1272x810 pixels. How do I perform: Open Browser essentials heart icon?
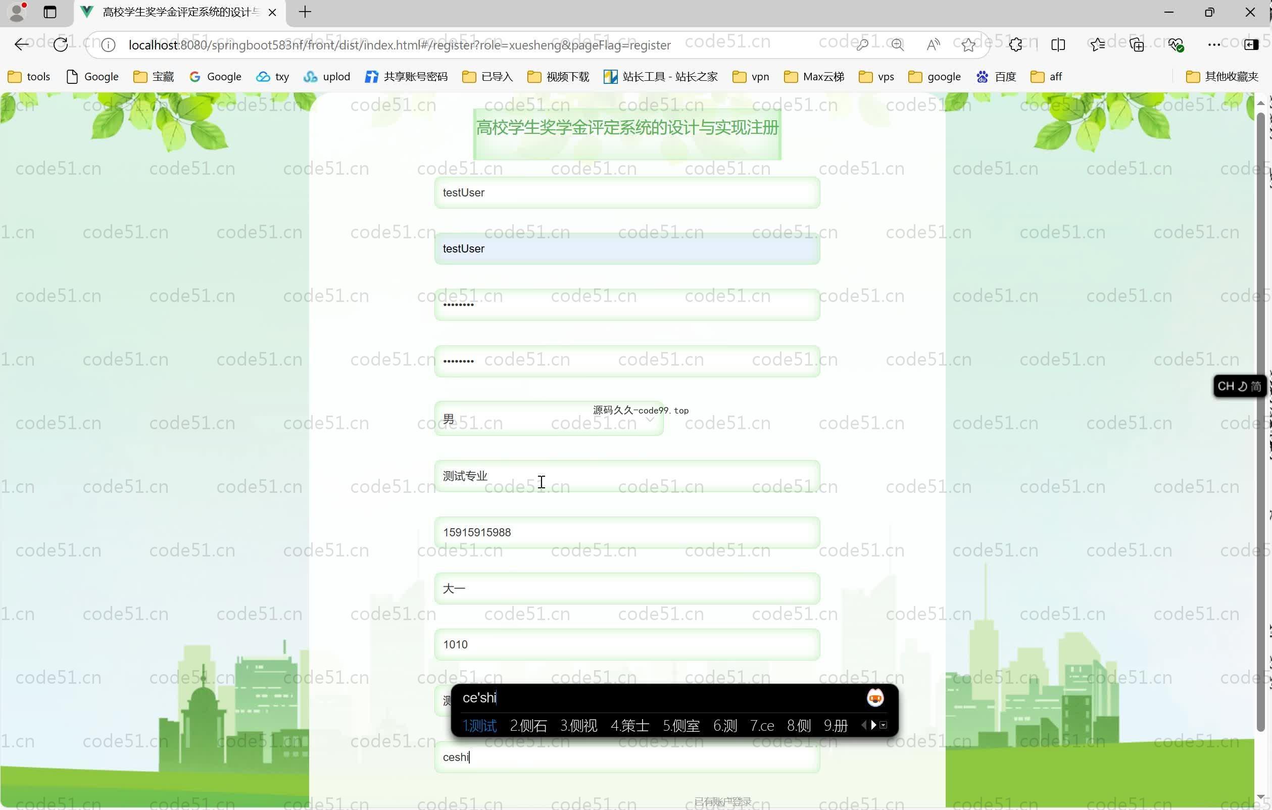(1176, 45)
